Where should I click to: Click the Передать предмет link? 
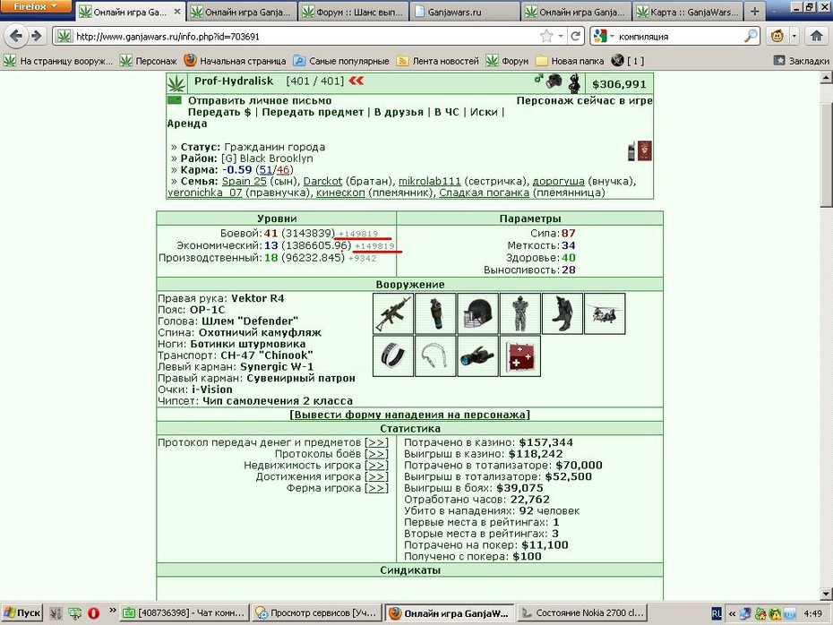tap(313, 112)
